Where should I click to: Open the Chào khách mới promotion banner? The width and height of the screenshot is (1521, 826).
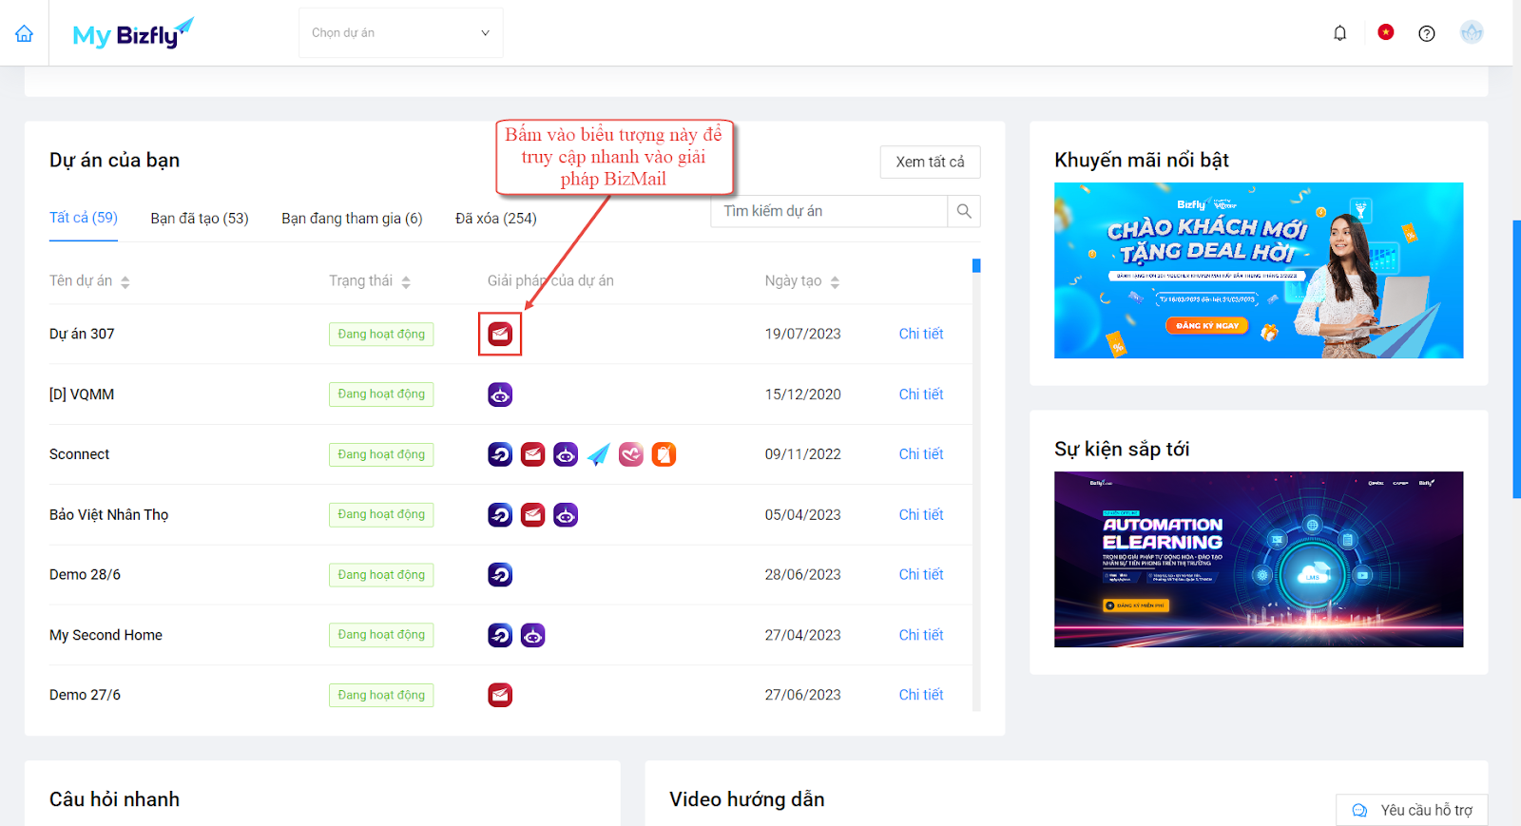[1259, 270]
